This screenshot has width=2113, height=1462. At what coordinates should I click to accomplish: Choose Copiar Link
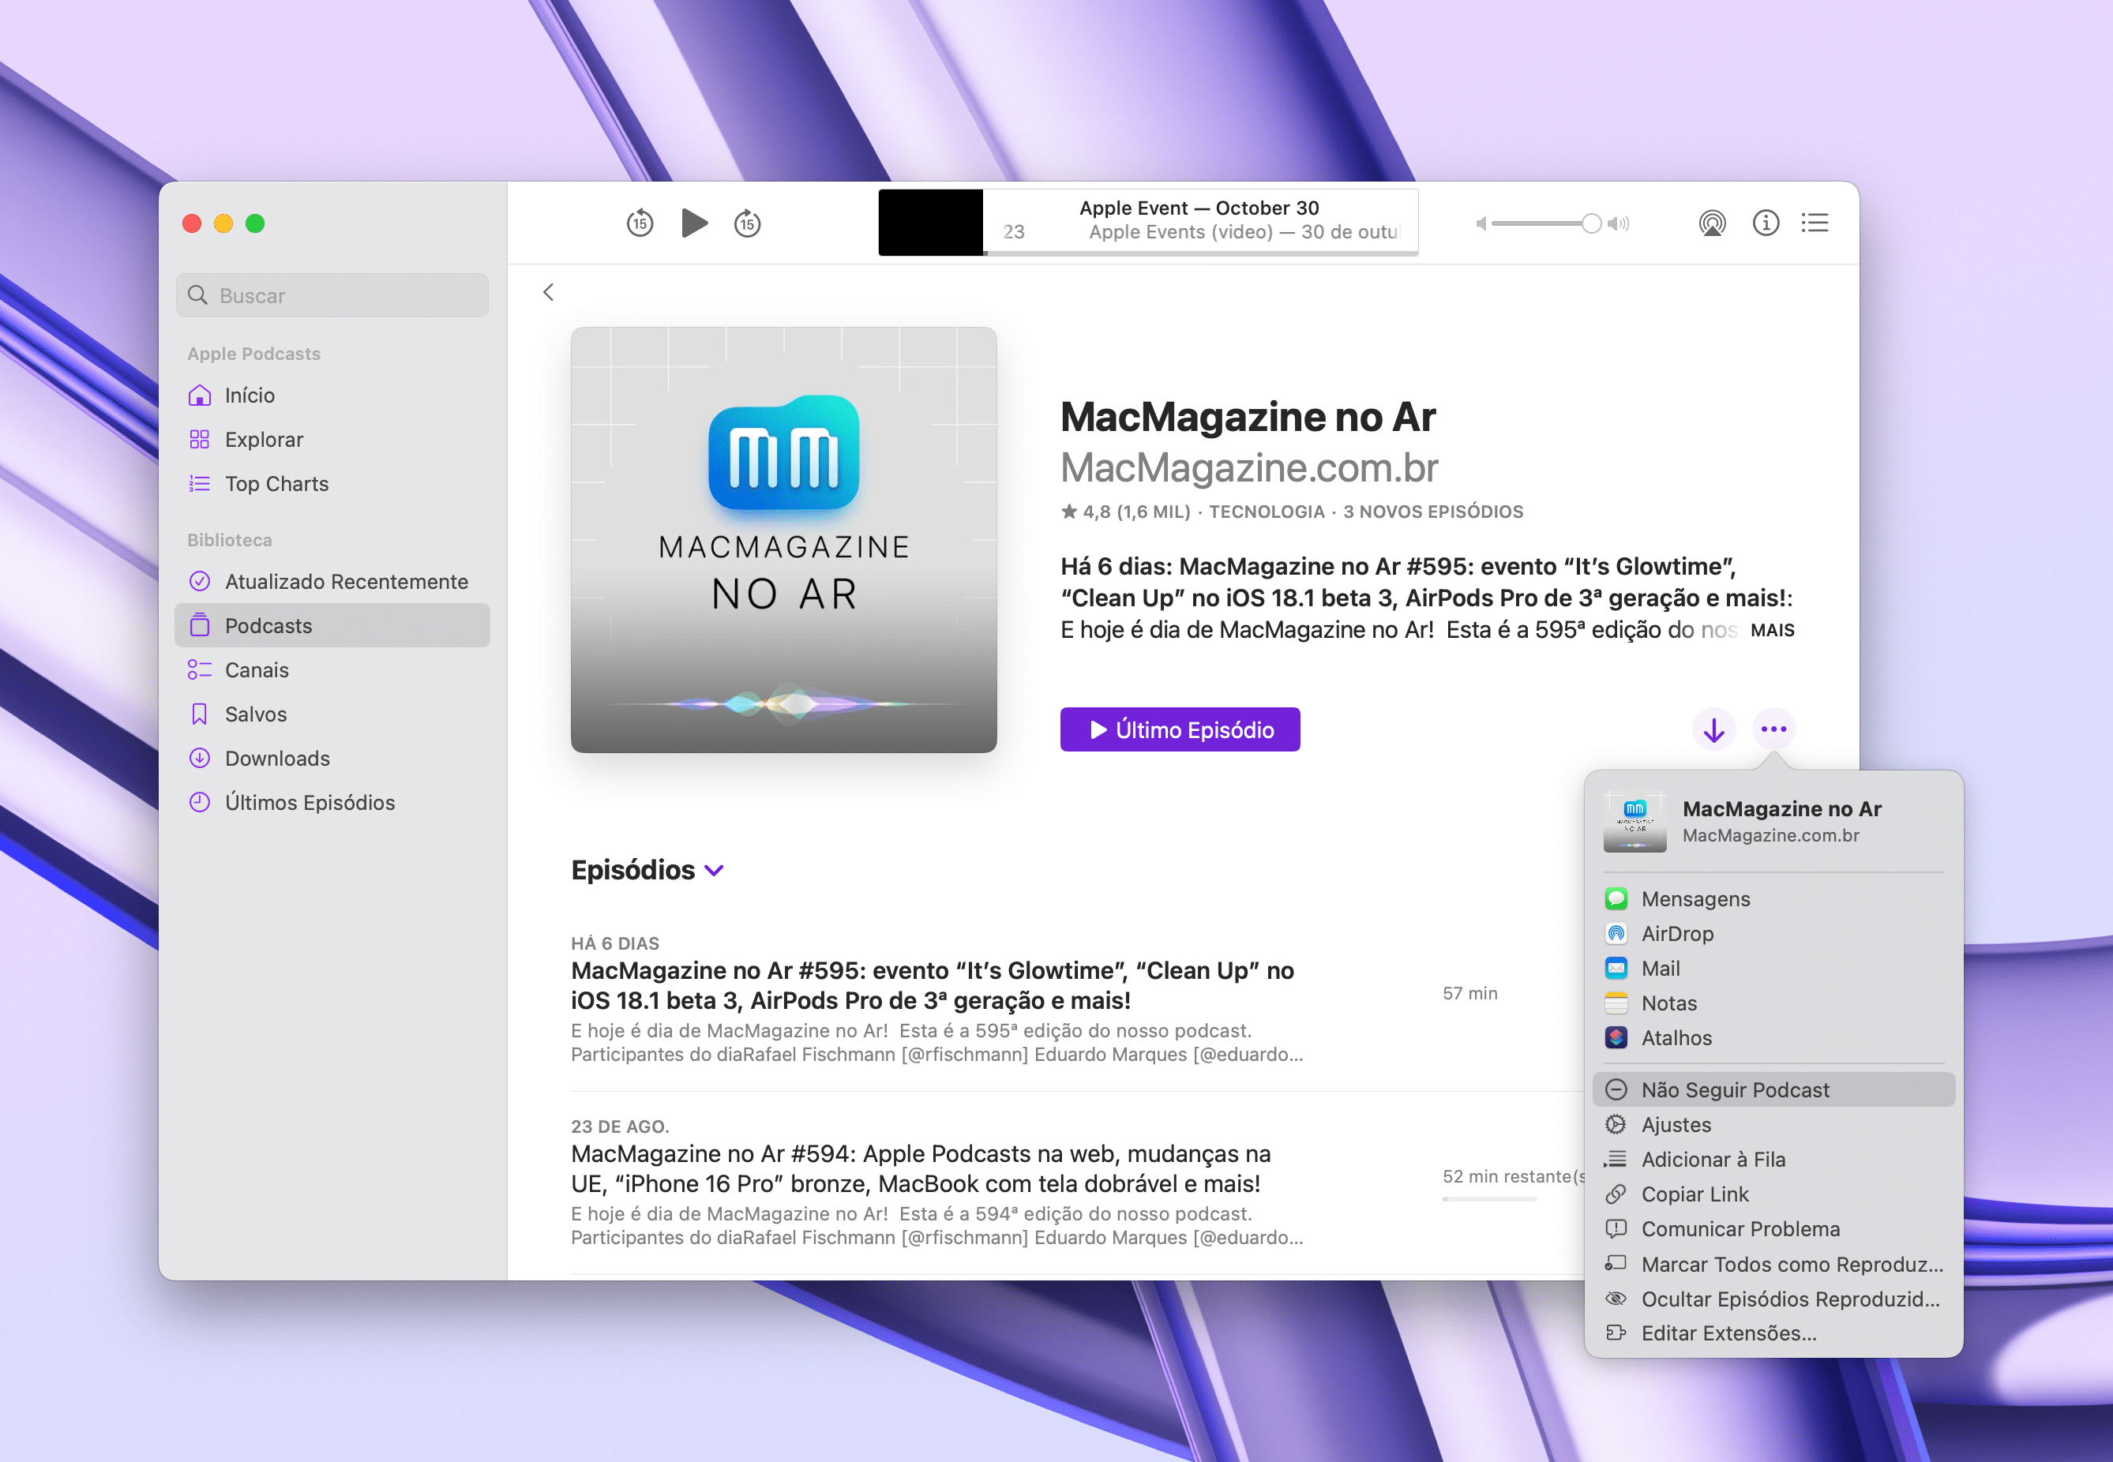click(1773, 1194)
